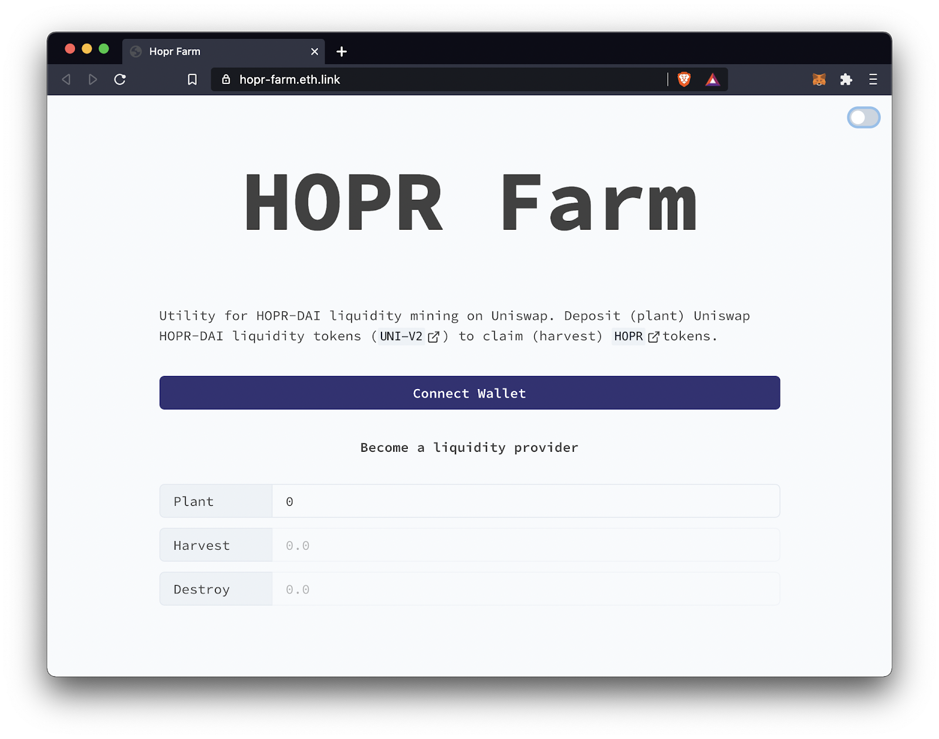The width and height of the screenshot is (939, 739).
Task: Bookmark this page with bookmark icon
Action: [x=192, y=79]
